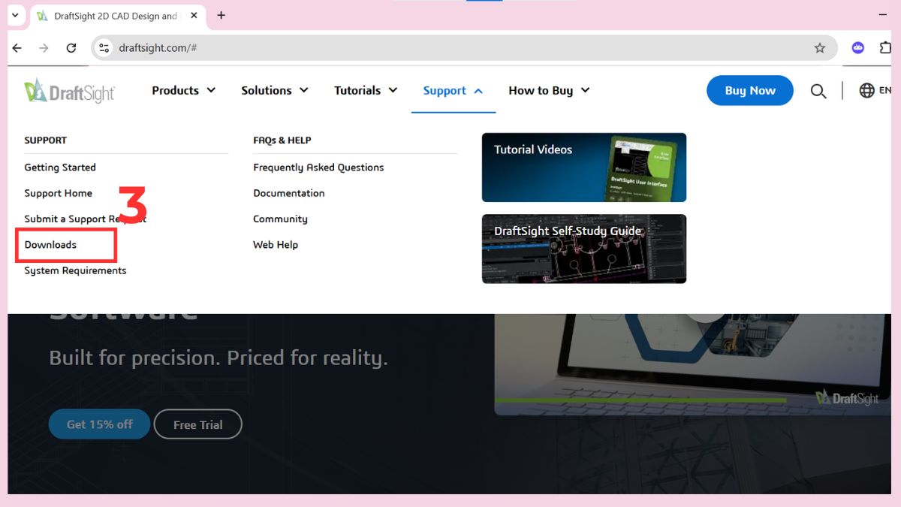Click the globe language icon
The image size is (901, 507).
pyautogui.click(x=866, y=90)
